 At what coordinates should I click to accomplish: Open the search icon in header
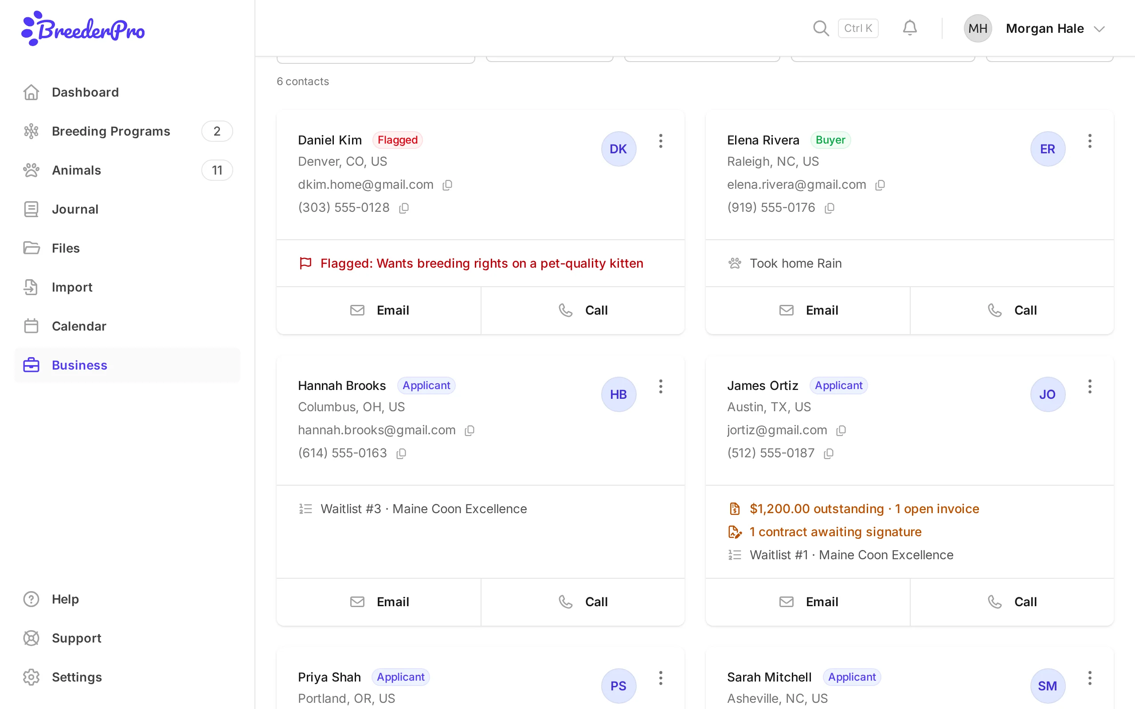(x=821, y=29)
